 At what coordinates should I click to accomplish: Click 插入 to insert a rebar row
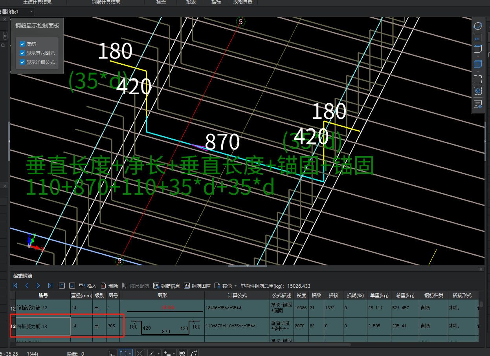(x=88, y=286)
